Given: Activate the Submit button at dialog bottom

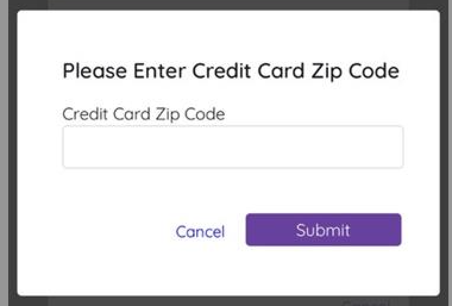Looking at the screenshot, I should click(323, 230).
